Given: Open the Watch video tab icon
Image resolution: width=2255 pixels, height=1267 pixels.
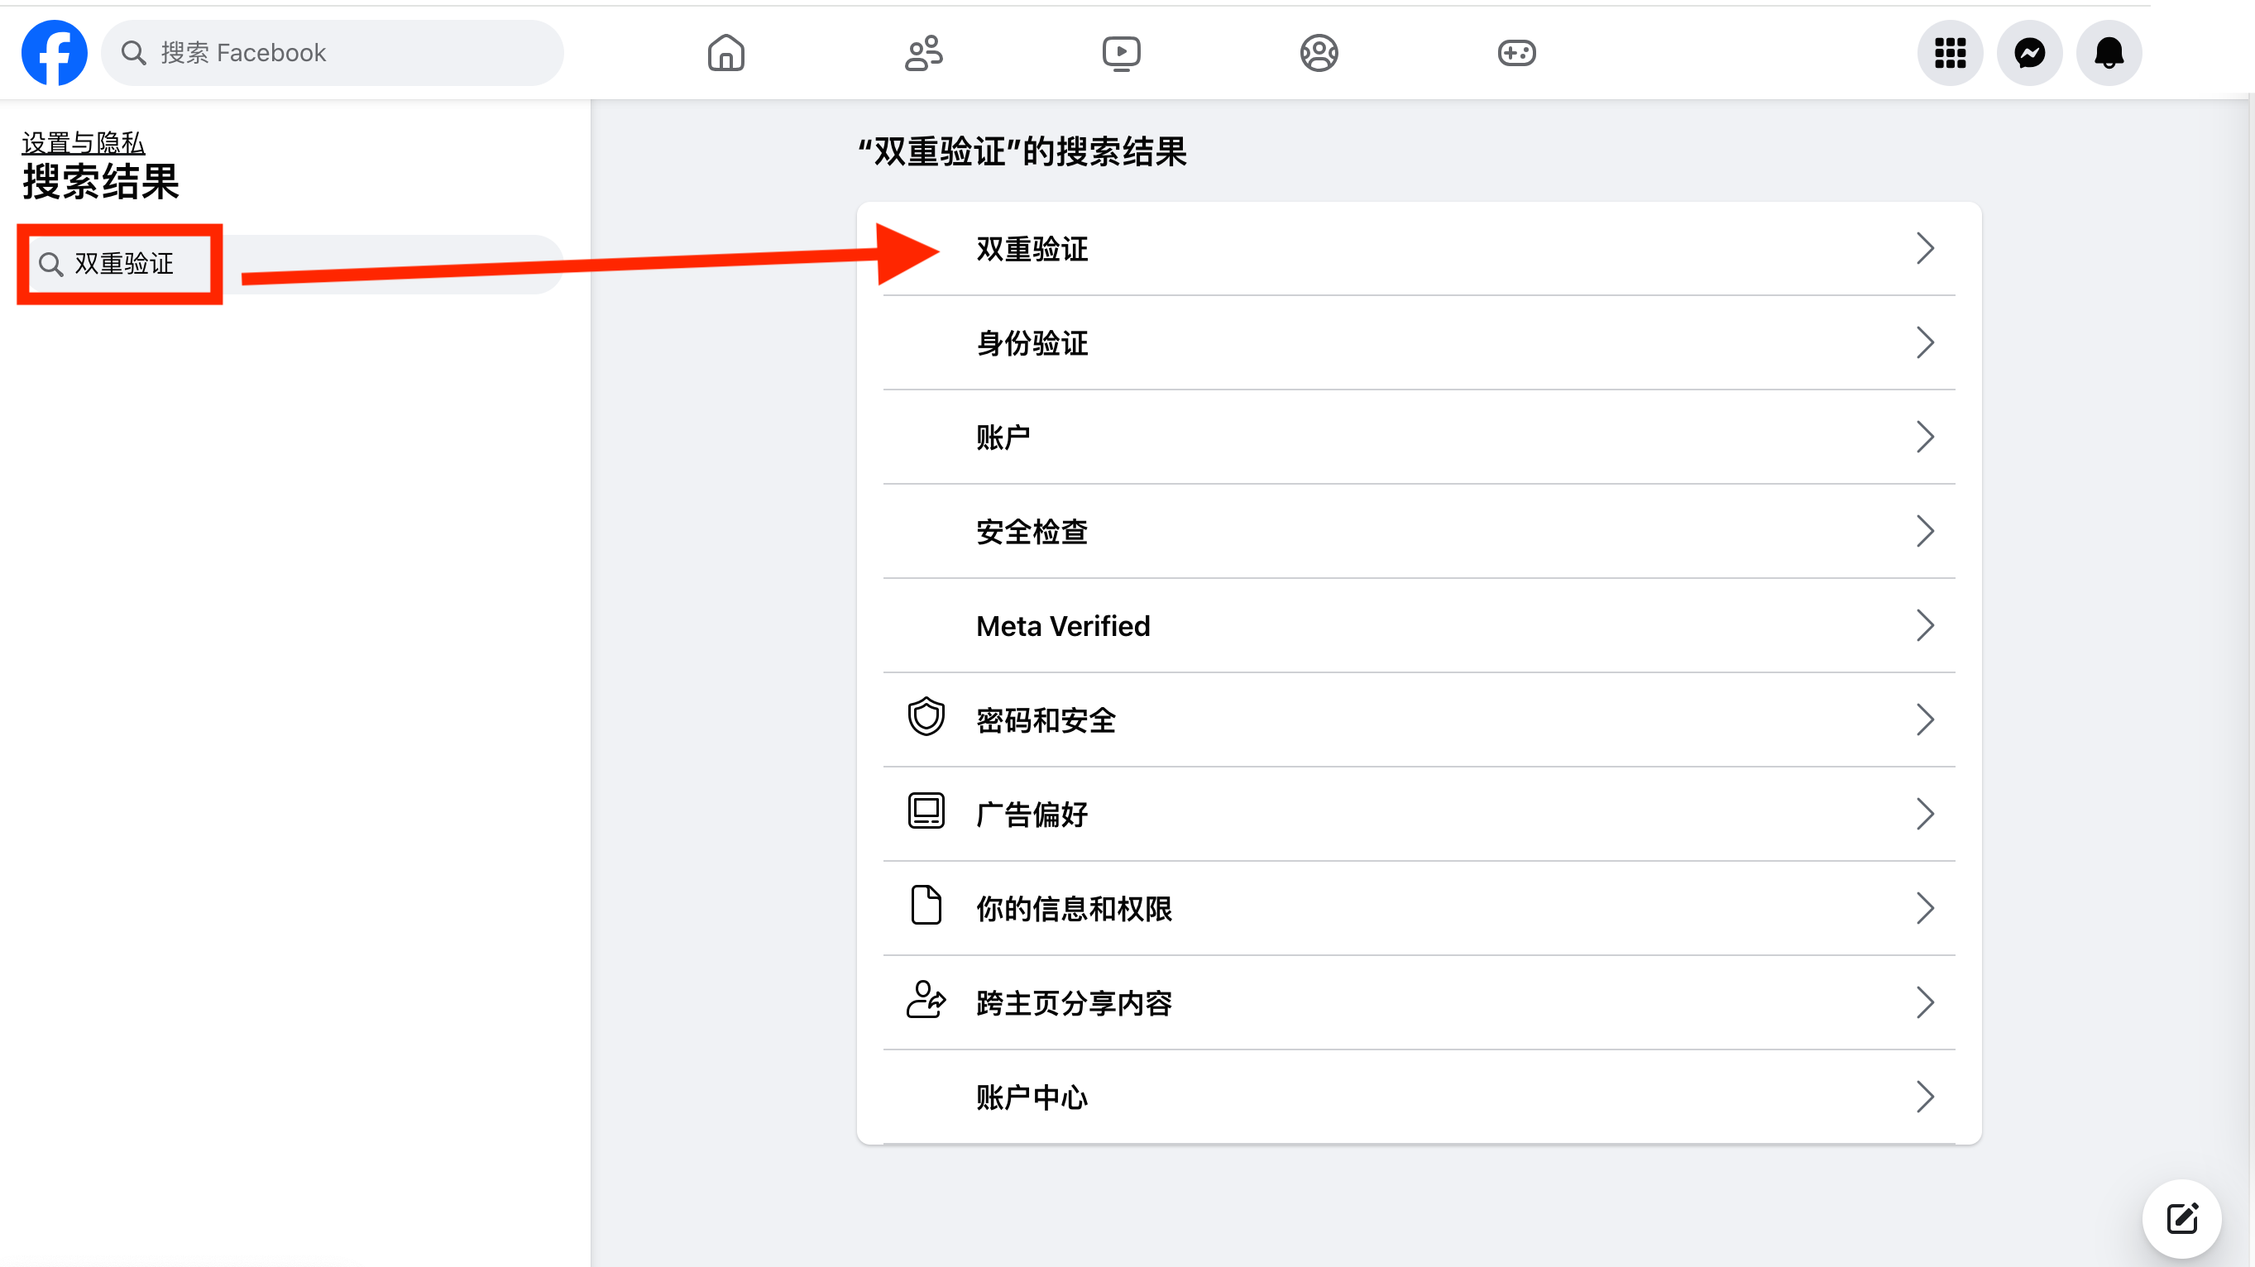Looking at the screenshot, I should 1122,52.
